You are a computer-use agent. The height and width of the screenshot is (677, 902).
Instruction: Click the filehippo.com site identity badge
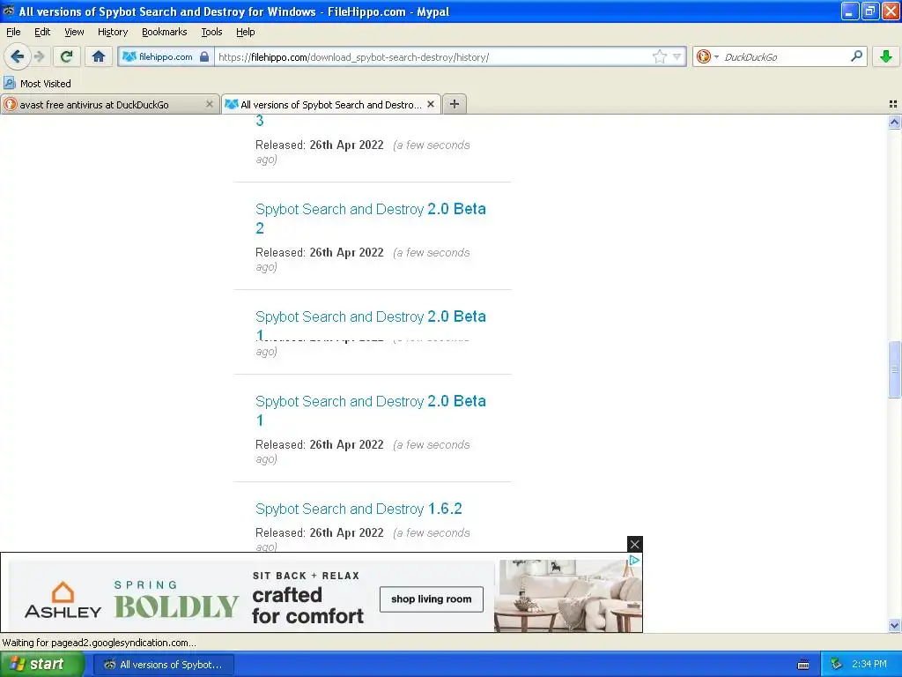pos(166,56)
